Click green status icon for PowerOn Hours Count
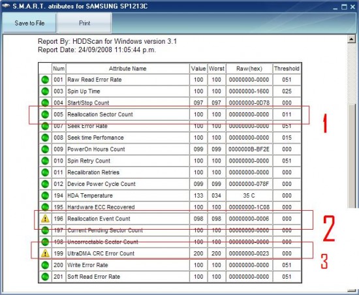The height and width of the screenshot is (295, 359). coord(45,149)
